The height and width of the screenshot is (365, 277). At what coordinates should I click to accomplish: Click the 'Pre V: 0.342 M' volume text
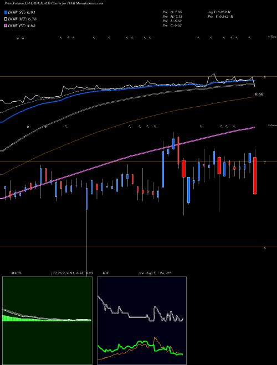220,17
